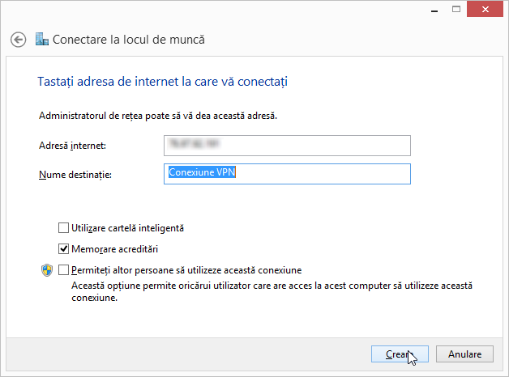509x377 pixels.
Task: Click the Anulare button
Action: click(x=464, y=354)
